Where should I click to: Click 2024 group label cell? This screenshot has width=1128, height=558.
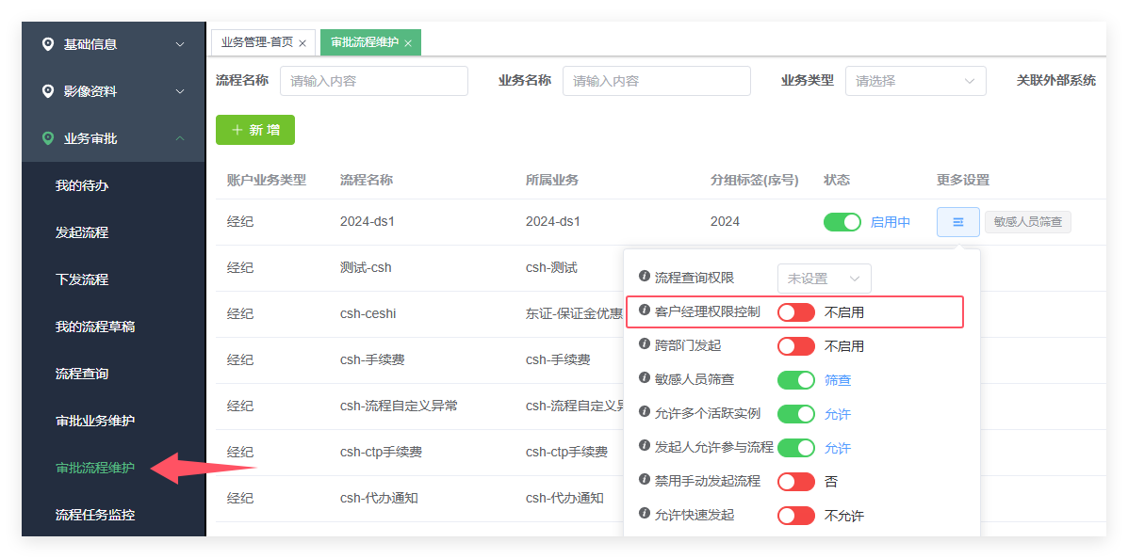pyautogui.click(x=726, y=222)
